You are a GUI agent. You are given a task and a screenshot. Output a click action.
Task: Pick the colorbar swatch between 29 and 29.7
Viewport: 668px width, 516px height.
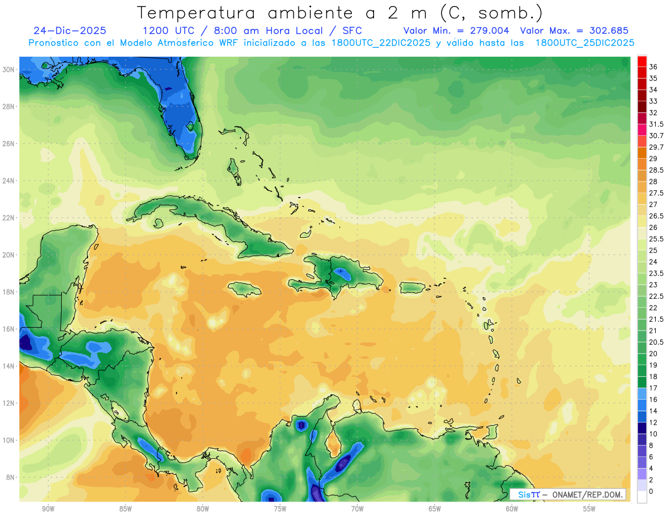[642, 153]
